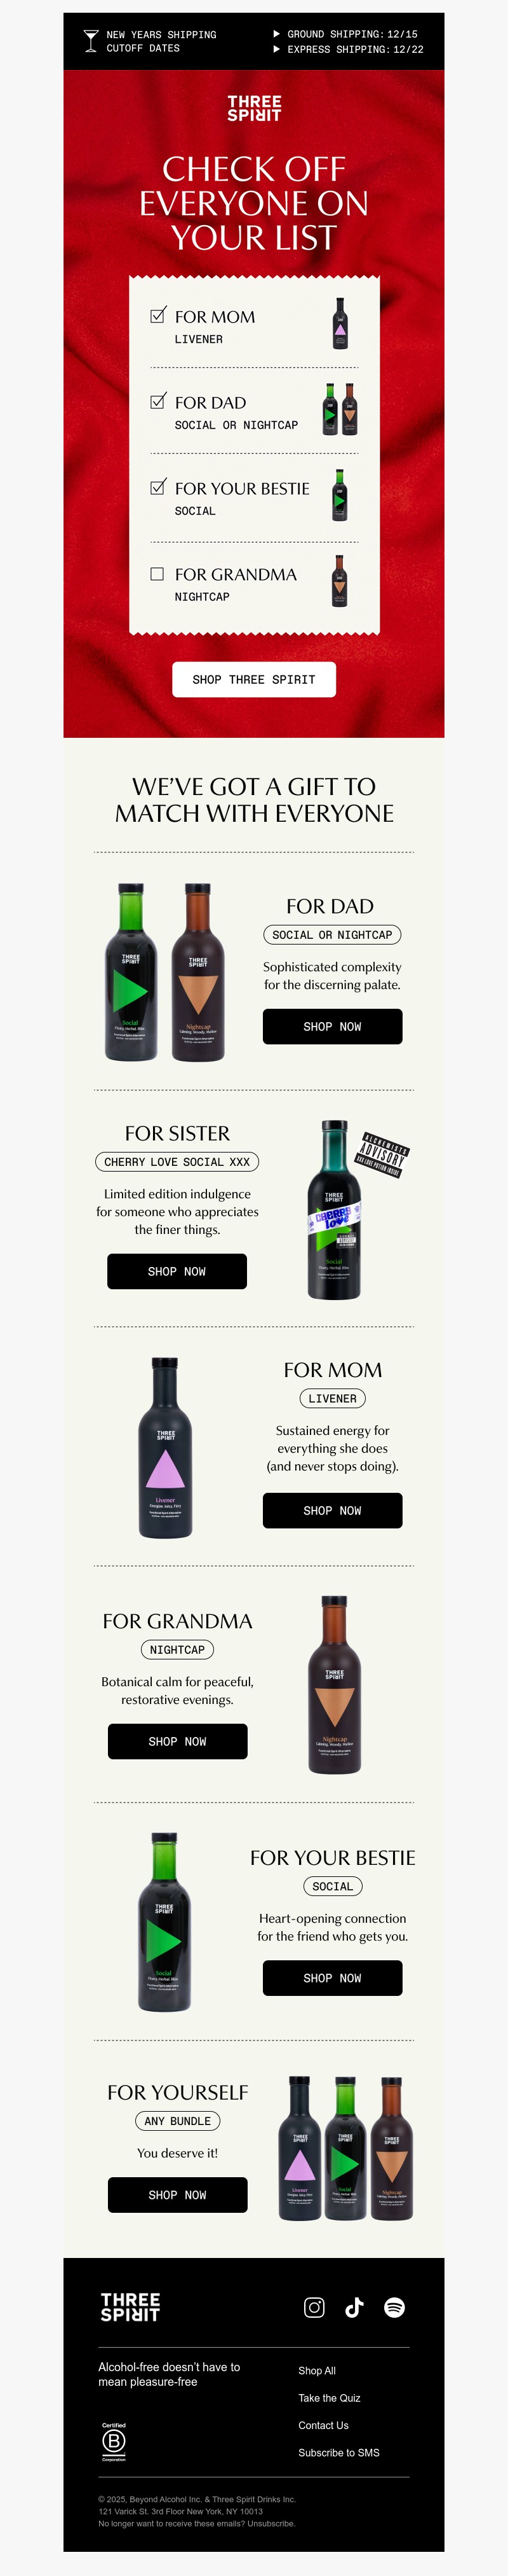Click Shop Now under For Yourself
The height and width of the screenshot is (2576, 508).
(x=178, y=2195)
